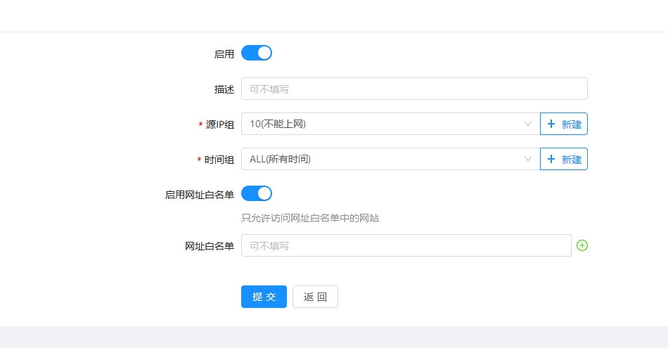The image size is (668, 348).
Task: Disable the 启用网址白名单 switch
Action: [x=257, y=194]
